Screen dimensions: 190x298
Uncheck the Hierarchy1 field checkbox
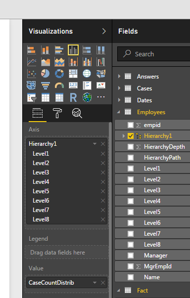point(131,136)
